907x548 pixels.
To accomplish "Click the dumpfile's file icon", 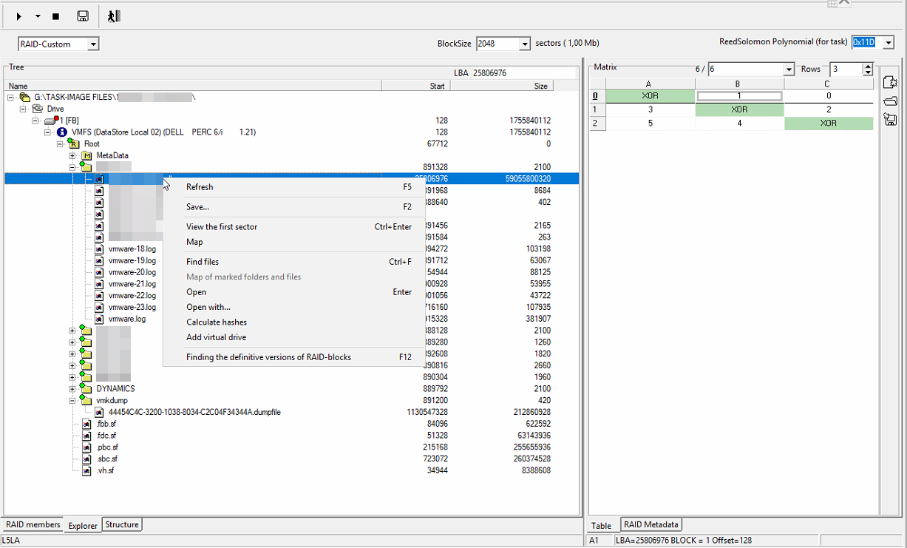I will click(x=100, y=412).
